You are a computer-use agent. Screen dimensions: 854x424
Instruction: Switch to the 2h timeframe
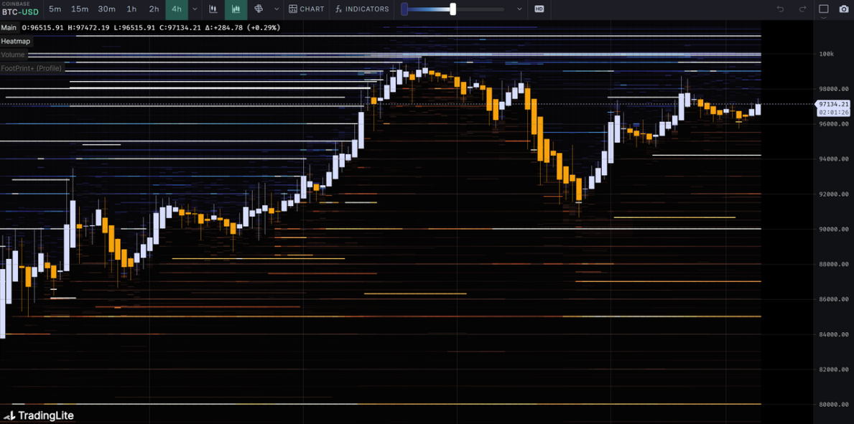point(154,9)
